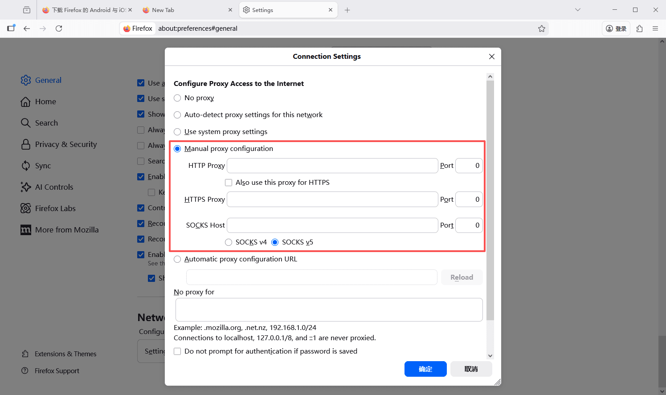Screen dimensions: 666x395
Task: Open the Firefox application menu
Action: point(655,28)
